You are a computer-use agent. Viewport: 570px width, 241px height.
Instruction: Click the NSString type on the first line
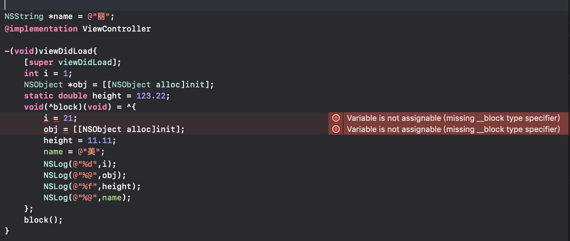[24, 16]
